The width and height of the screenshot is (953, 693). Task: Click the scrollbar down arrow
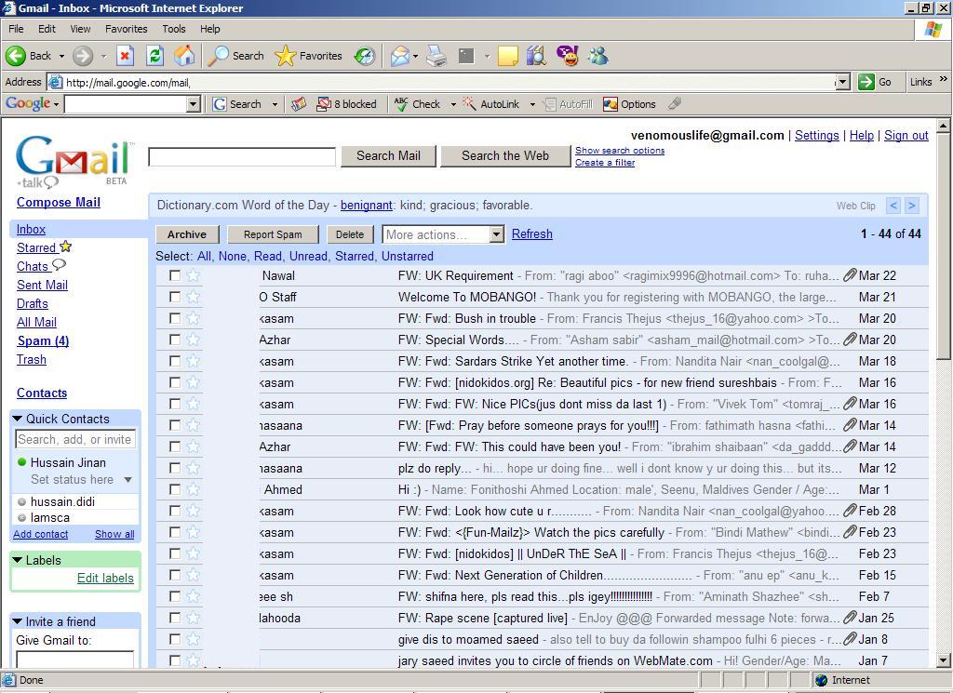pyautogui.click(x=944, y=660)
